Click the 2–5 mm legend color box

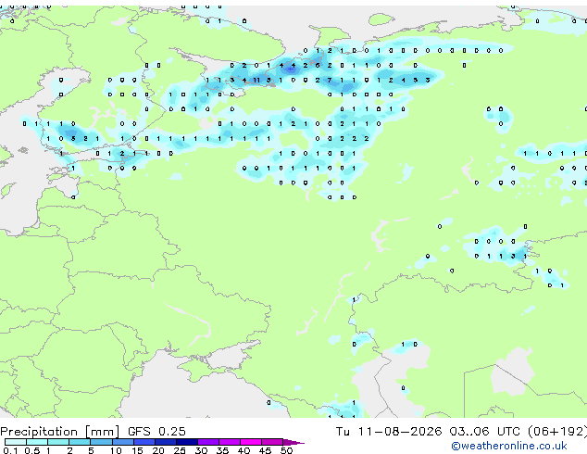click(x=80, y=442)
